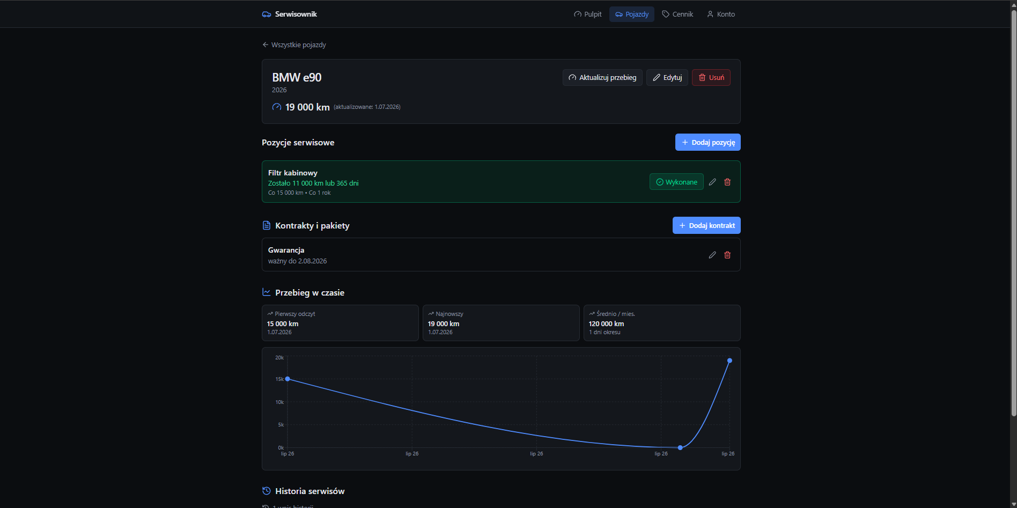
Task: Click the Kontrakty i pakiety document icon
Action: click(267, 225)
